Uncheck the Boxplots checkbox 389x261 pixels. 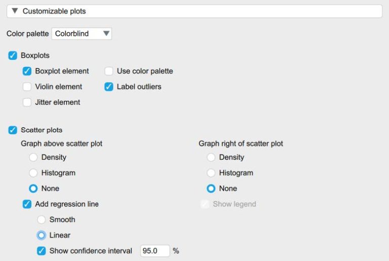pyautogui.click(x=13, y=55)
